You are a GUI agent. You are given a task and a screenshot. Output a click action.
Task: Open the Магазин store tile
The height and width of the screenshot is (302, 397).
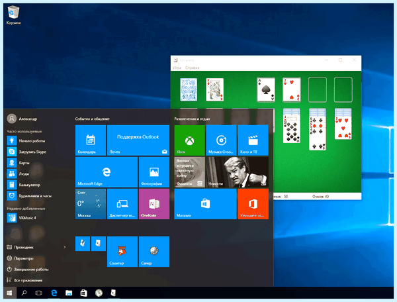click(205, 204)
